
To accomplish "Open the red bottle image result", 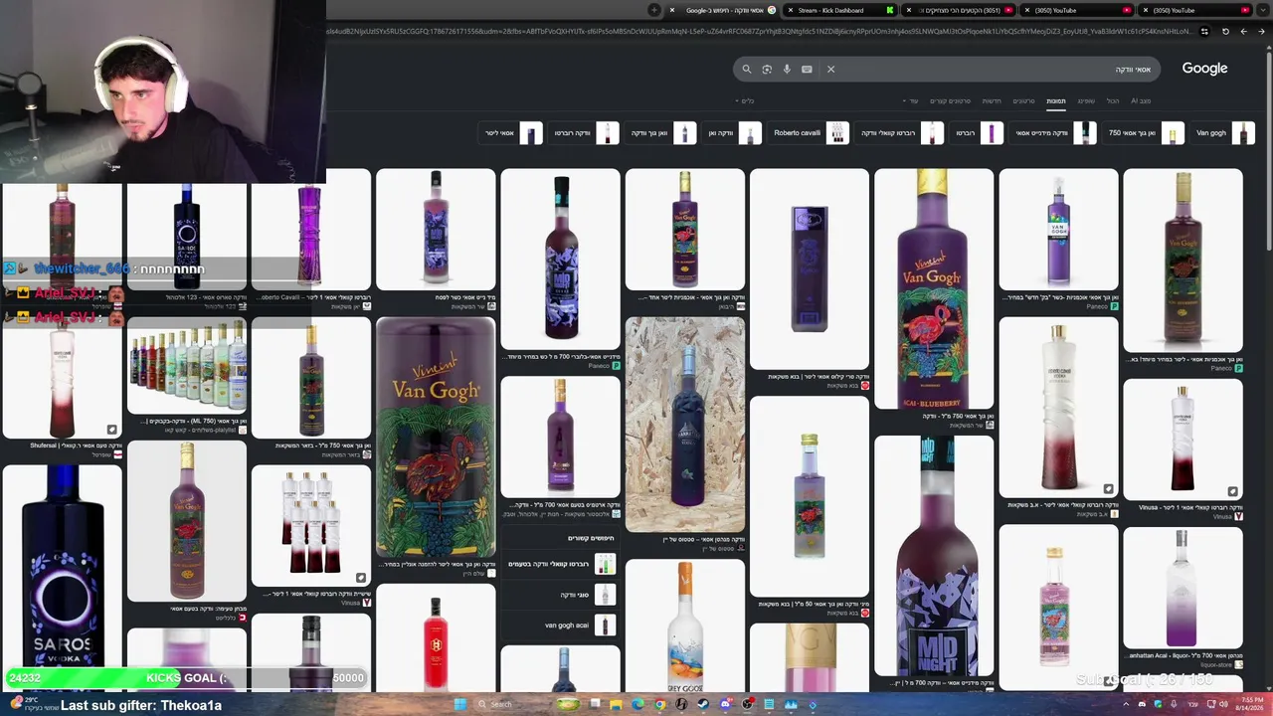I will tap(436, 637).
